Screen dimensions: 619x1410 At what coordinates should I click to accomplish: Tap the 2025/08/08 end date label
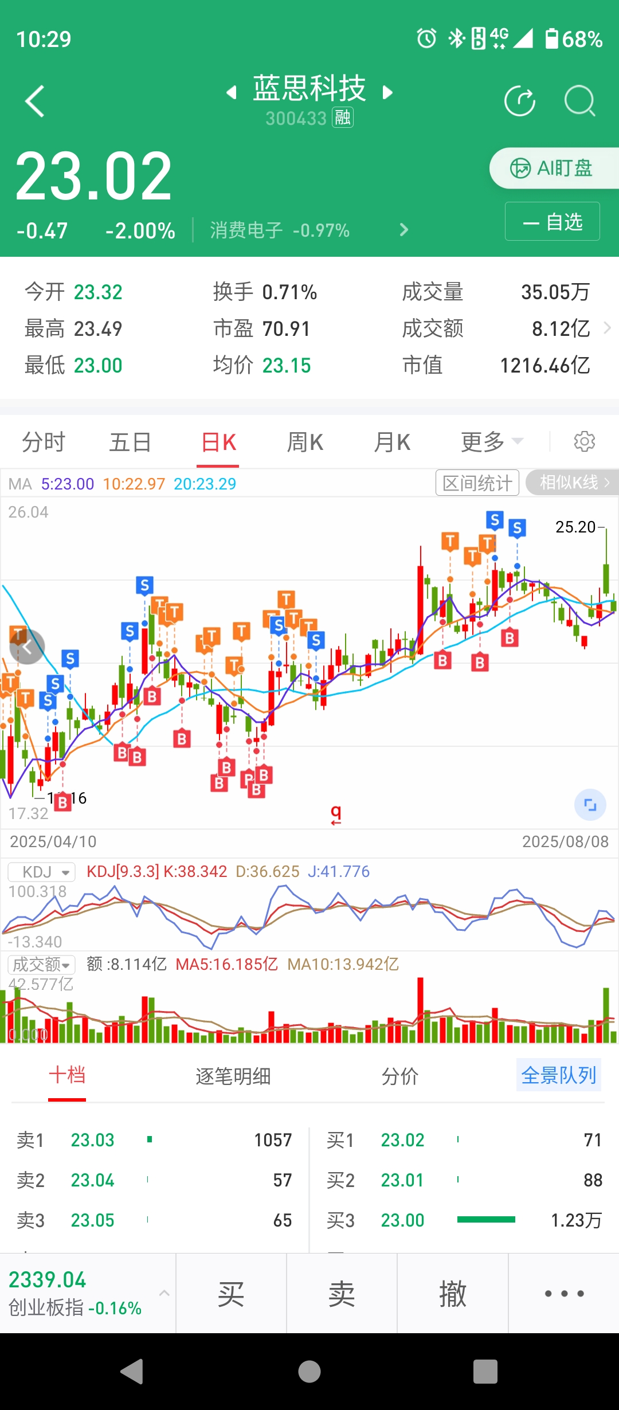click(x=565, y=841)
